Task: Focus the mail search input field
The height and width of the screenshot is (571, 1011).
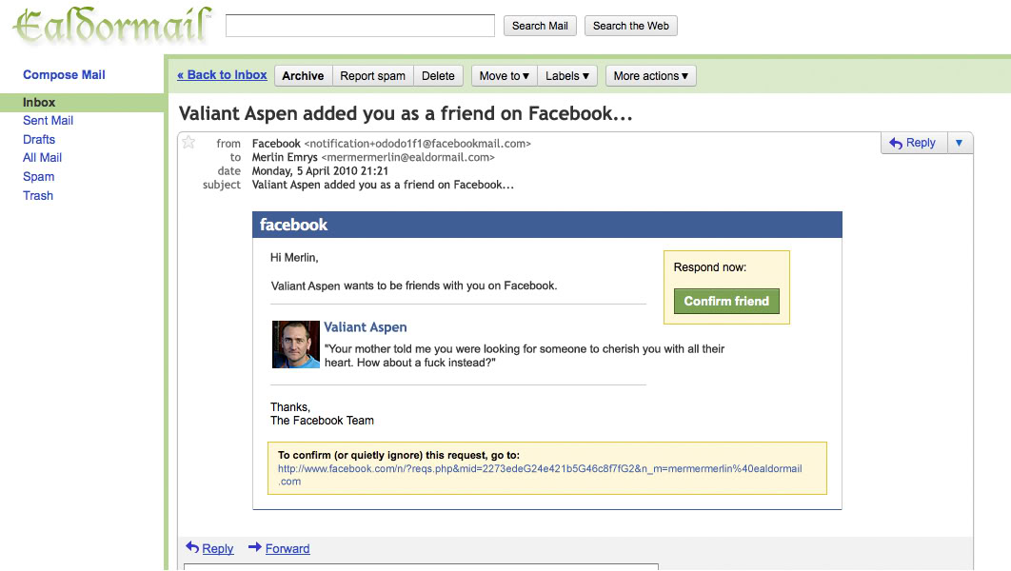Action: click(x=360, y=26)
